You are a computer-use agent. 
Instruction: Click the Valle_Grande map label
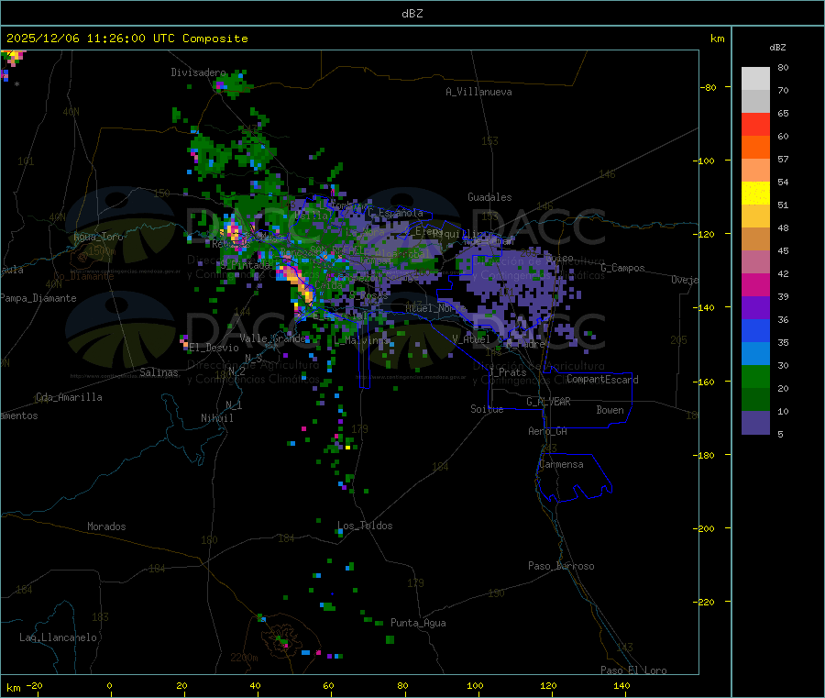[272, 338]
